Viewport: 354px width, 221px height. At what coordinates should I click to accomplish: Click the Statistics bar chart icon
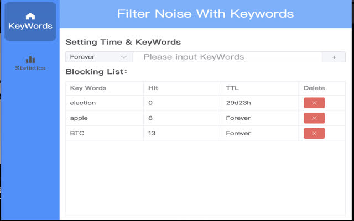pyautogui.click(x=30, y=59)
